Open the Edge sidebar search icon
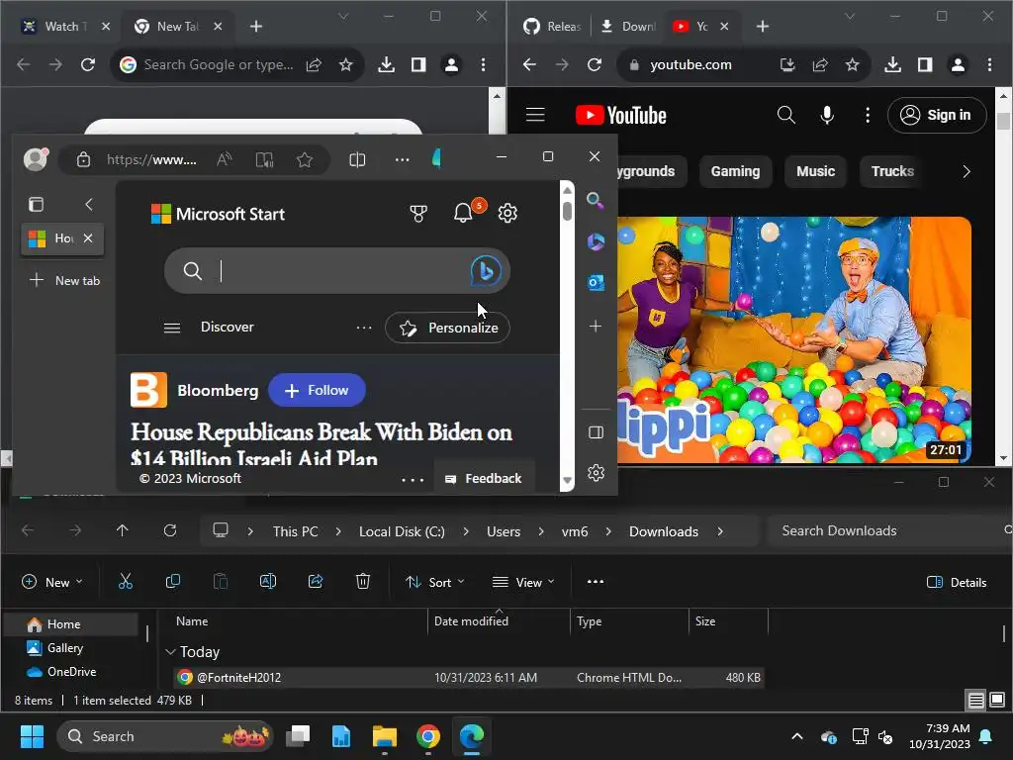Viewport: 1013px width, 760px height. coord(595,200)
